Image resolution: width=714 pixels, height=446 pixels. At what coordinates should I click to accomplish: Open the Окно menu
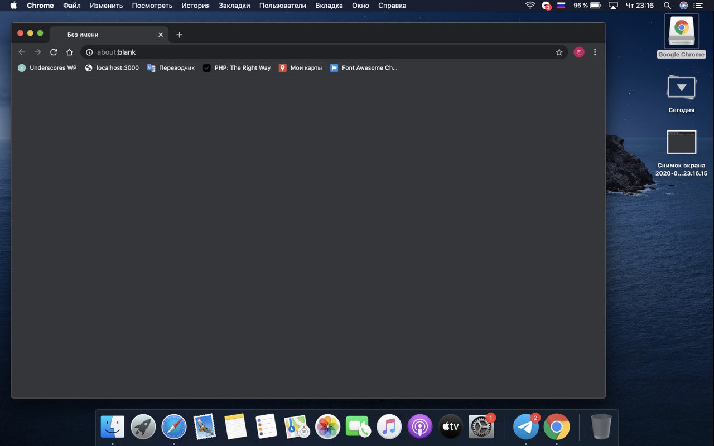[x=361, y=6]
